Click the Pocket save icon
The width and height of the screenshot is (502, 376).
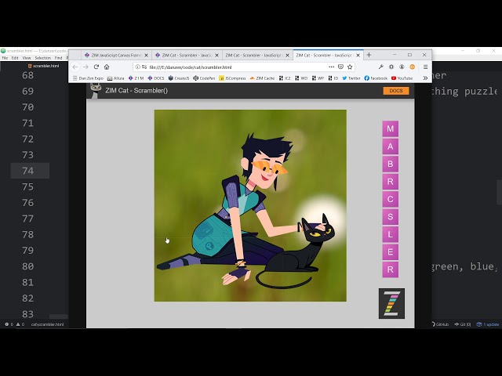click(x=340, y=67)
